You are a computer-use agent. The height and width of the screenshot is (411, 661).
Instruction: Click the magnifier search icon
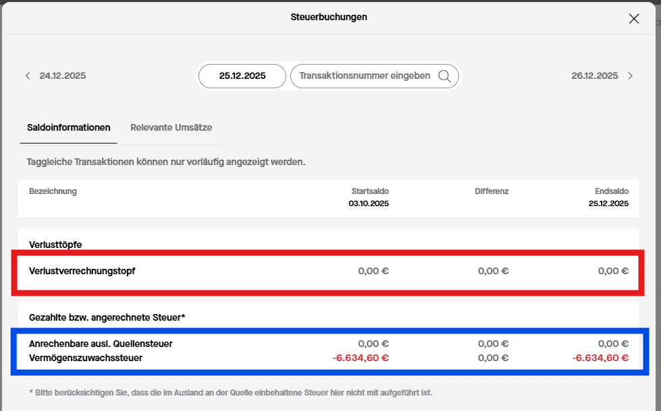click(444, 76)
